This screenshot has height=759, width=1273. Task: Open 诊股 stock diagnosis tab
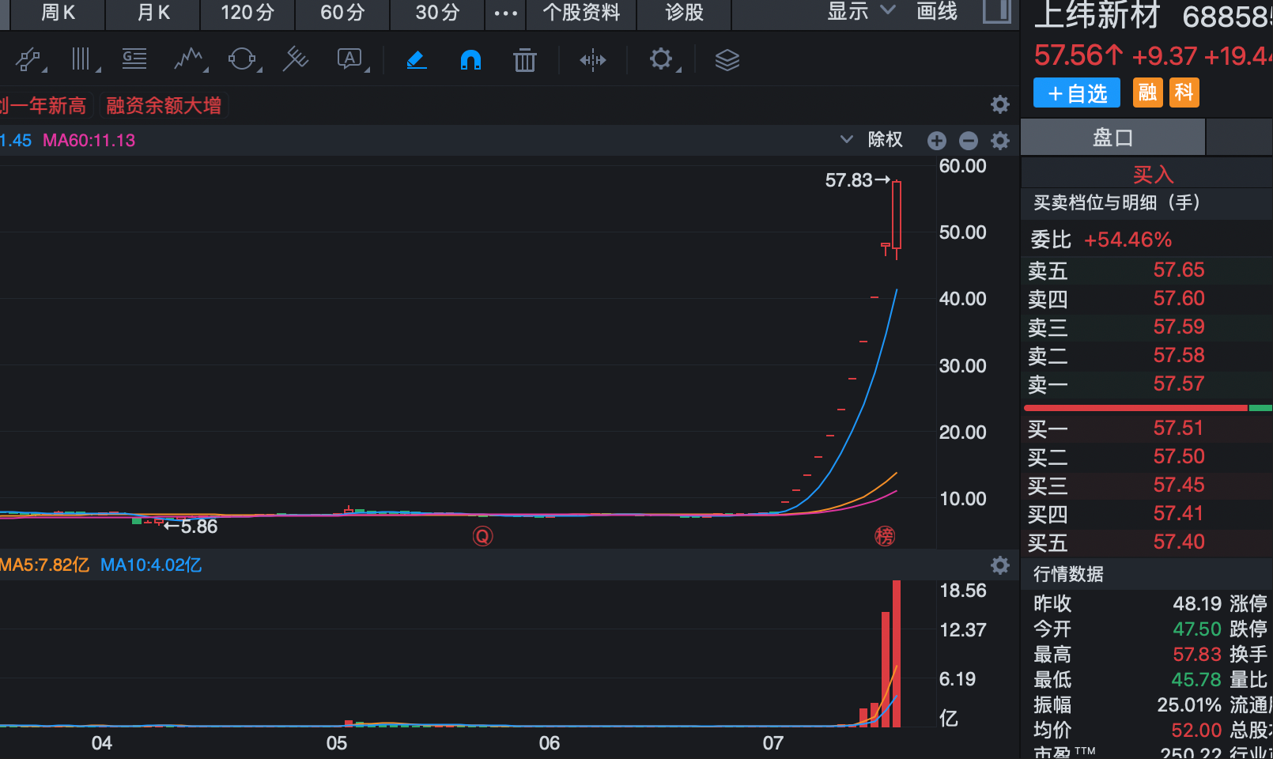[685, 13]
